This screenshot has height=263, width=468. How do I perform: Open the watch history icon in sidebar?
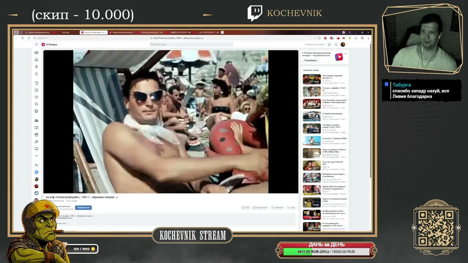coord(36,83)
